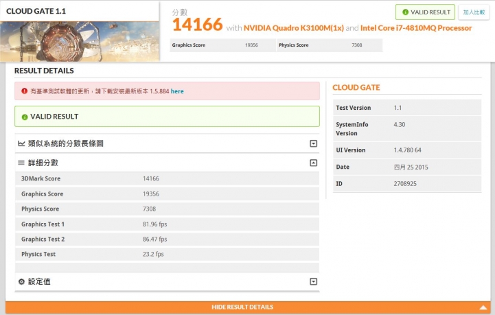This screenshot has height=315, width=495.
Task: Expand the 設定值 section arrow
Action: coord(313,281)
